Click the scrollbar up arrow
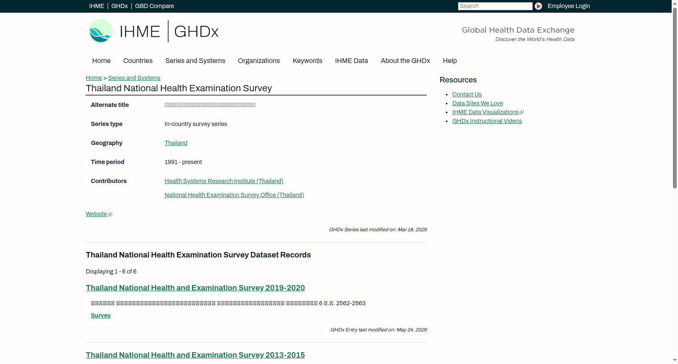Viewport: 678px width, 364px height. click(675, 3)
